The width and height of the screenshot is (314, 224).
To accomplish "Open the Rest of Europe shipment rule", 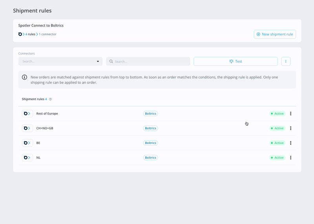I will click(x=157, y=114).
